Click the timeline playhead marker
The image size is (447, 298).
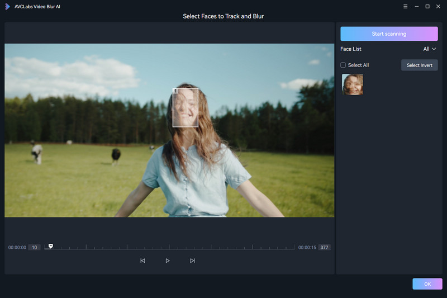[x=51, y=246]
